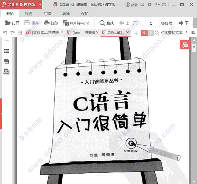The height and width of the screenshot is (184, 197).
Task: Open the 金山PDF独立版 app menu dropdown
Action: pyautogui.click(x=40, y=5)
